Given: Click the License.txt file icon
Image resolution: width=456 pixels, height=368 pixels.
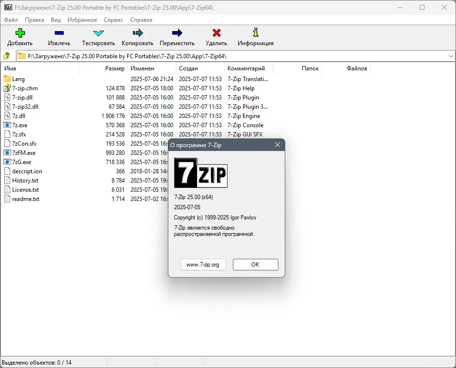Looking at the screenshot, I should coord(7,189).
